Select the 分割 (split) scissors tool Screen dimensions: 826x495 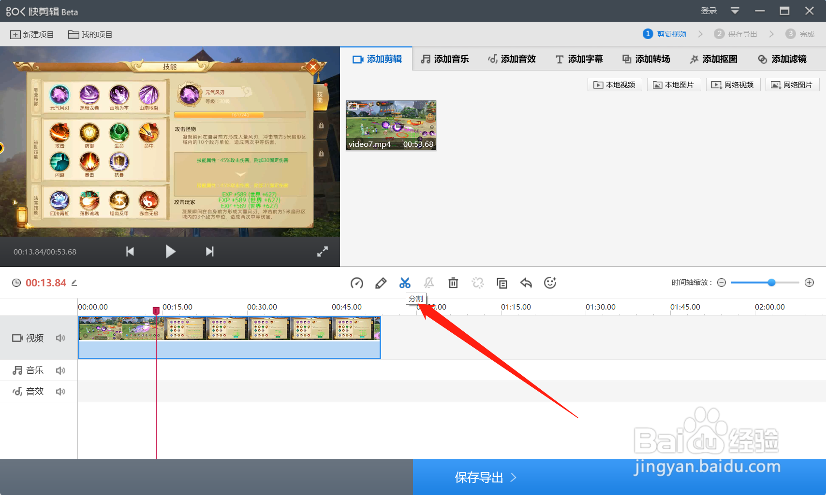coord(405,283)
